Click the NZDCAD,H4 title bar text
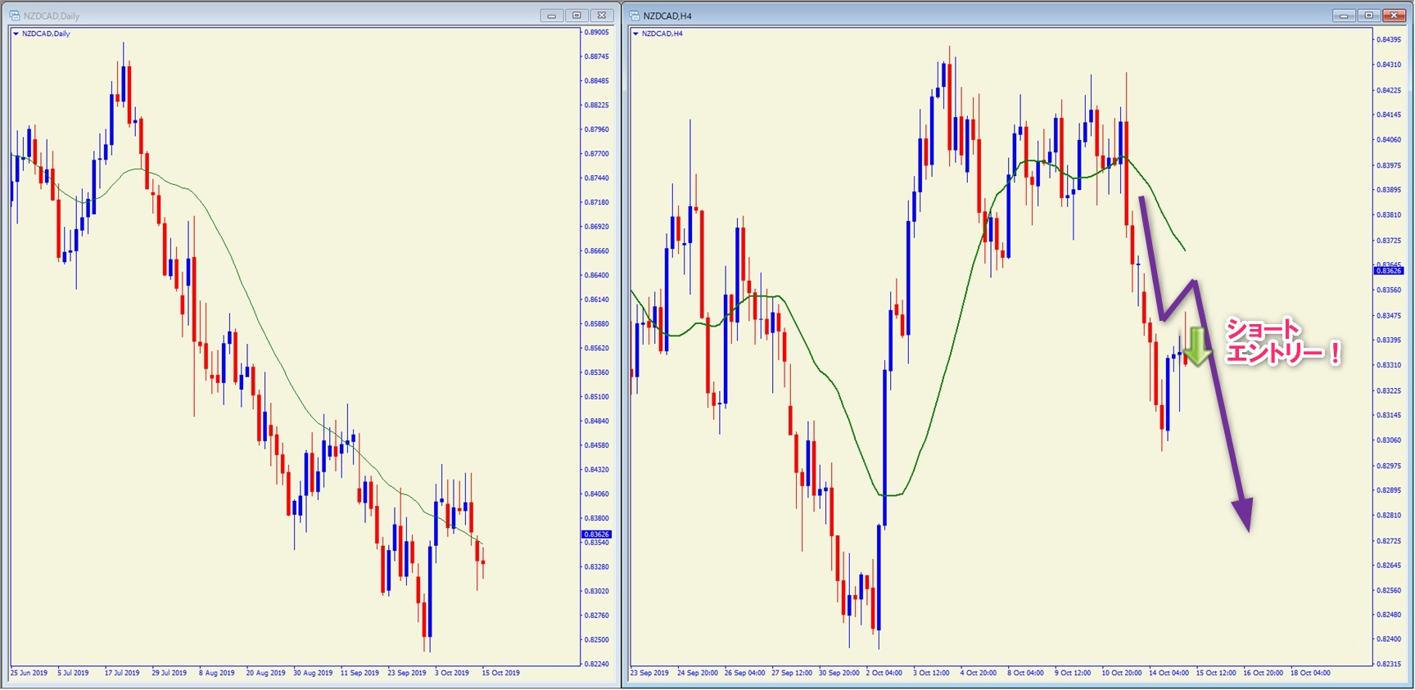This screenshot has width=1415, height=690. (667, 16)
